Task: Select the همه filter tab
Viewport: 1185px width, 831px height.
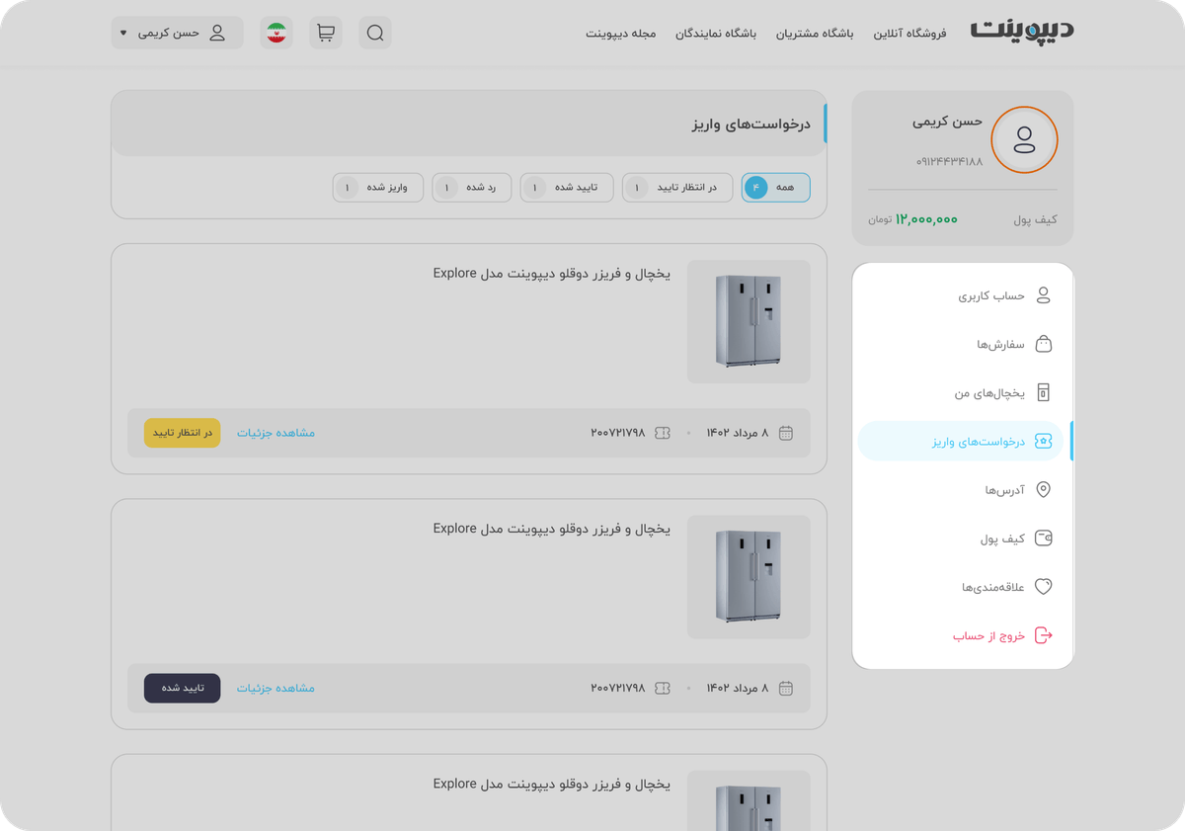Action: click(776, 188)
